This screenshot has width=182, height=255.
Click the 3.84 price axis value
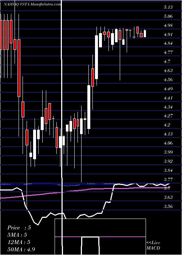tap(167, 170)
